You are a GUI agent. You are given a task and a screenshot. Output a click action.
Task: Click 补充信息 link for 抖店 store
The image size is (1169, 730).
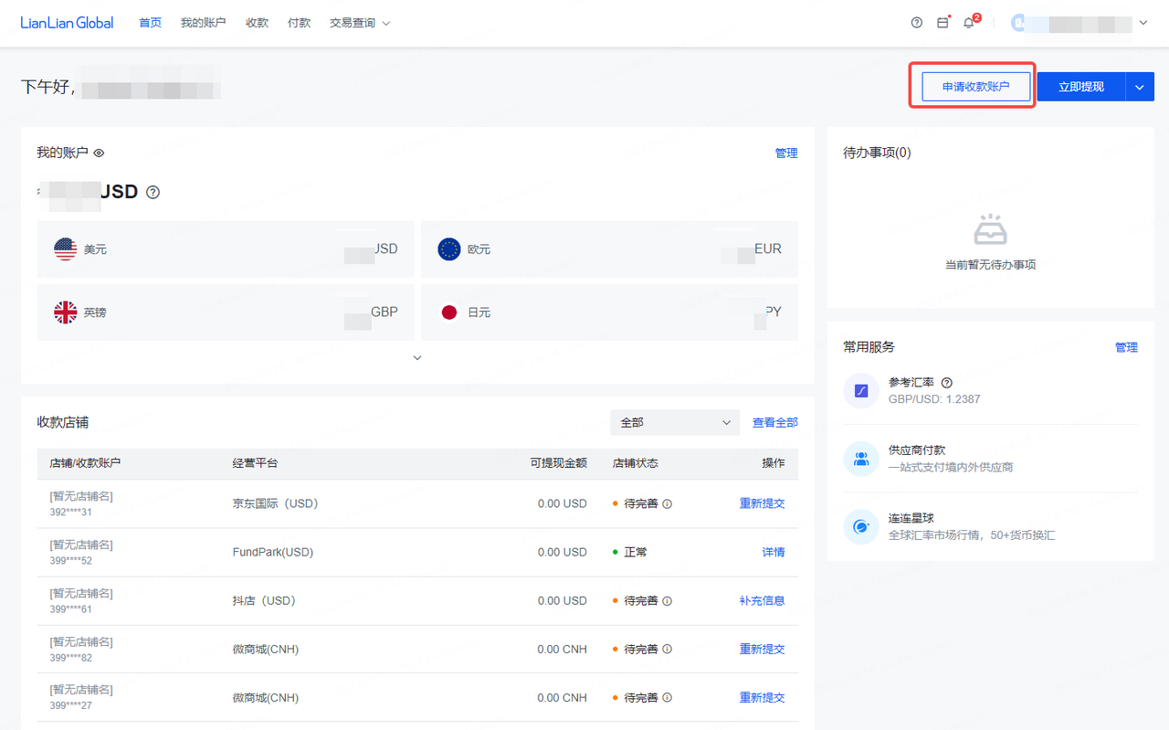(x=762, y=600)
